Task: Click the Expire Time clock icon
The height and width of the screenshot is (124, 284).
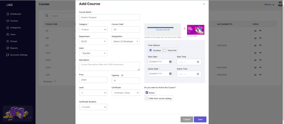Action: click(x=198, y=74)
